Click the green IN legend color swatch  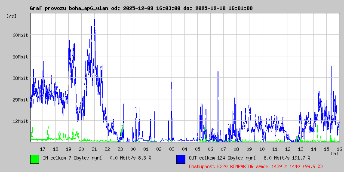pyautogui.click(x=35, y=159)
